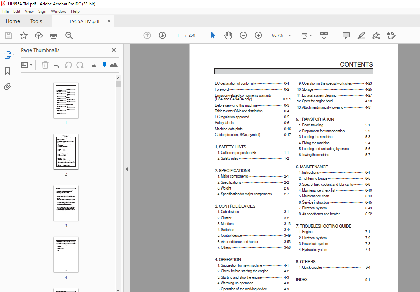The width and height of the screenshot is (420, 292).
Task: Print the document
Action: [54, 35]
